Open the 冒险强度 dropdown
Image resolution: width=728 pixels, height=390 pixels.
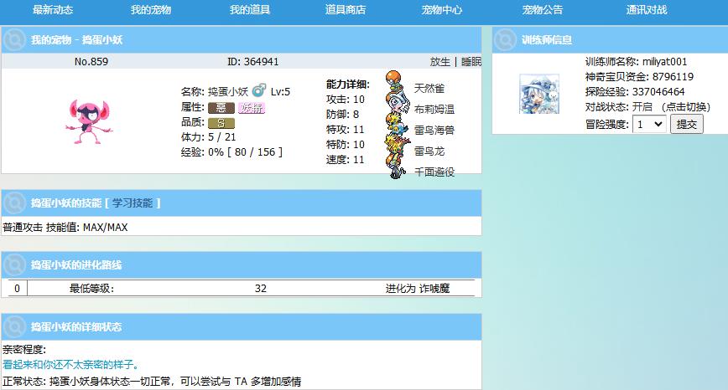click(649, 124)
